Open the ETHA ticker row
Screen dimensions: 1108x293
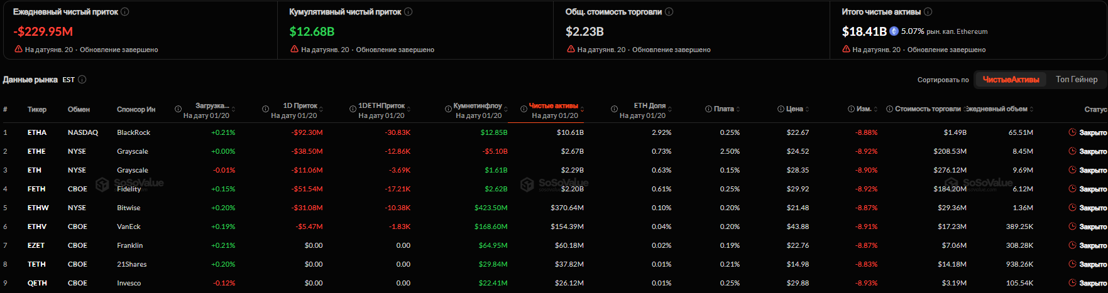(x=37, y=132)
